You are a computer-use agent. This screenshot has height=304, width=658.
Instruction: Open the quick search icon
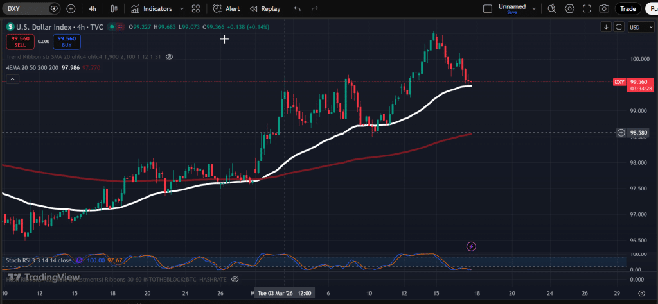tap(551, 9)
